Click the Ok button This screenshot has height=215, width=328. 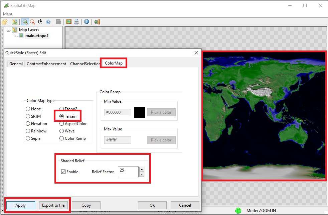[152, 205]
